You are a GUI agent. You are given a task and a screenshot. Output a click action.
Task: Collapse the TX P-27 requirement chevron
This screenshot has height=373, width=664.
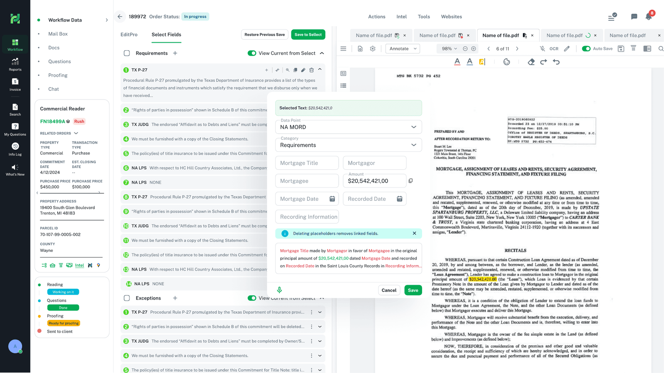(320, 70)
